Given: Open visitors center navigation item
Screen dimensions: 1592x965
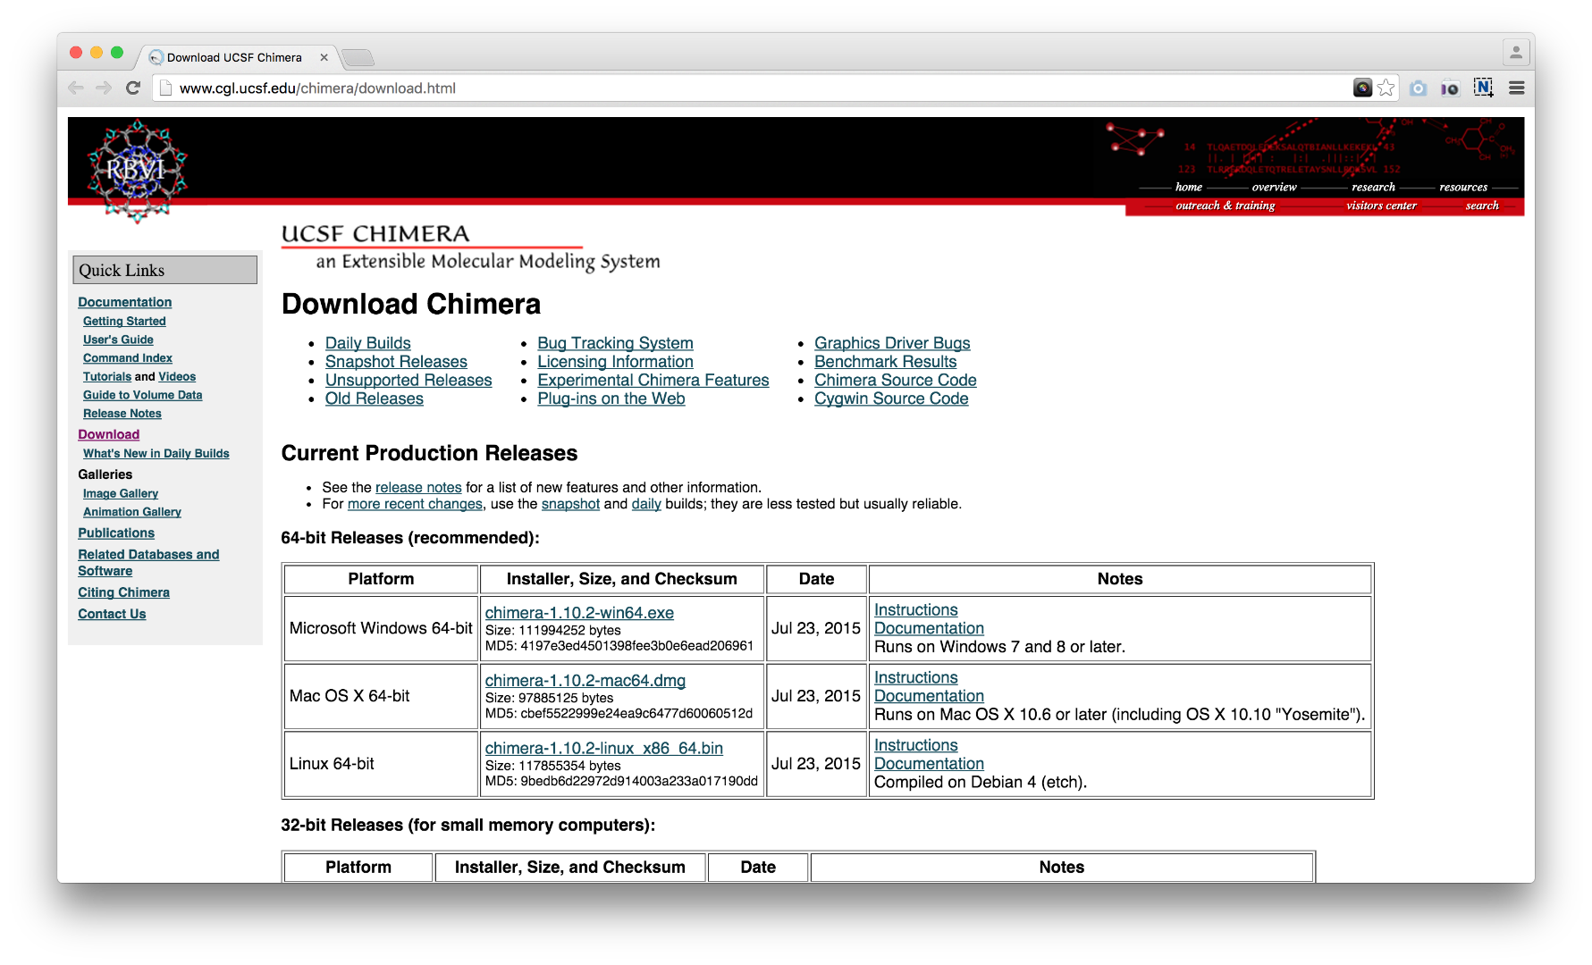Looking at the screenshot, I should [x=1381, y=206].
